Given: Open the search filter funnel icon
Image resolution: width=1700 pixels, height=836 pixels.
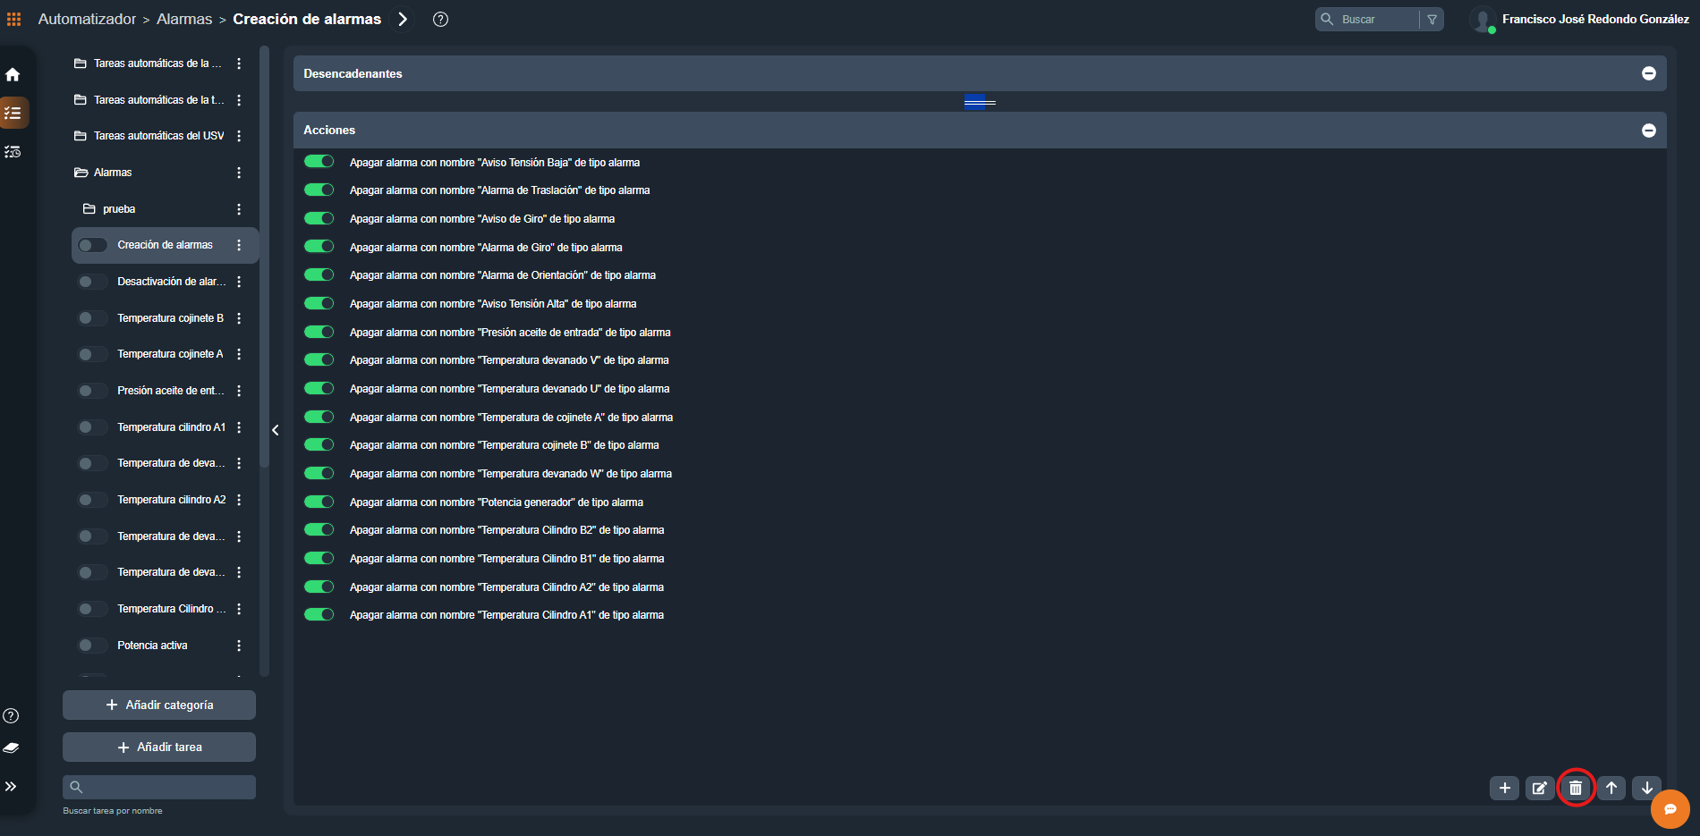Looking at the screenshot, I should (x=1432, y=20).
